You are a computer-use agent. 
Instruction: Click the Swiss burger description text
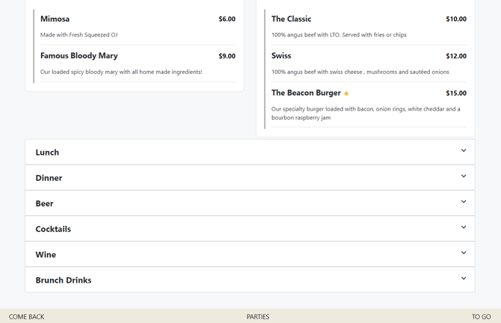360,72
